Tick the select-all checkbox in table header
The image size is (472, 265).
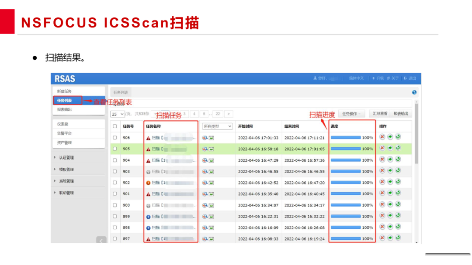click(115, 126)
